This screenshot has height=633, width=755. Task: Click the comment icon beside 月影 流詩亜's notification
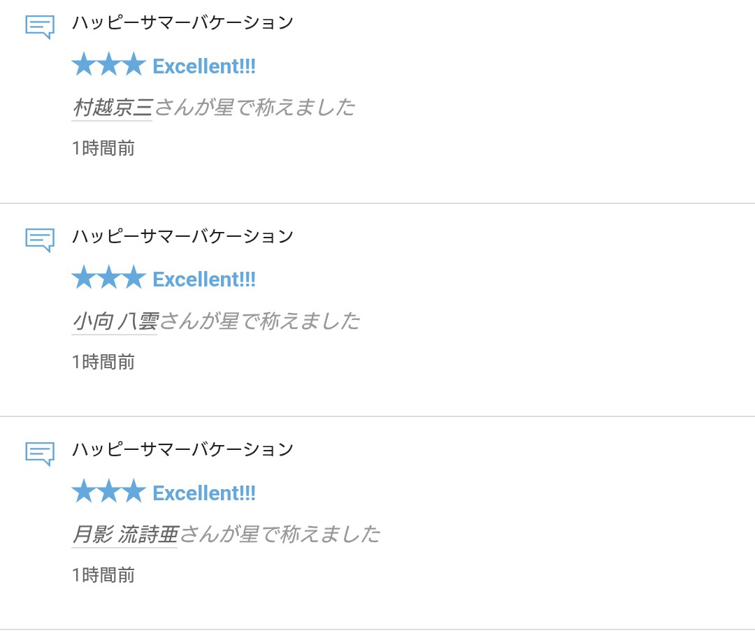coord(40,453)
